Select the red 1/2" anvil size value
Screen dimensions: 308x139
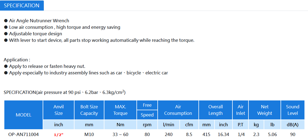(58, 135)
